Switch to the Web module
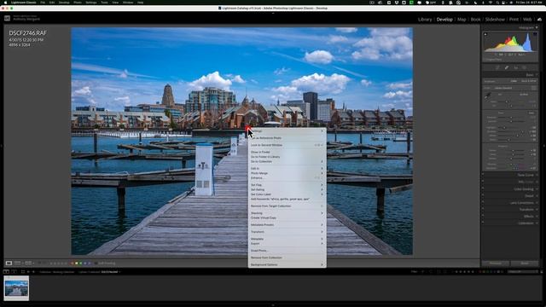 (527, 20)
